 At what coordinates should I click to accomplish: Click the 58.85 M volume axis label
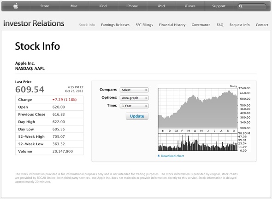coord(244,133)
